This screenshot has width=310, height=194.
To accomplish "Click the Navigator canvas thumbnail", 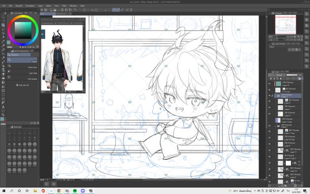I will click(x=285, y=24).
